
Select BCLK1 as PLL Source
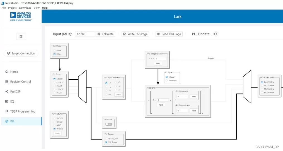click(54, 93)
